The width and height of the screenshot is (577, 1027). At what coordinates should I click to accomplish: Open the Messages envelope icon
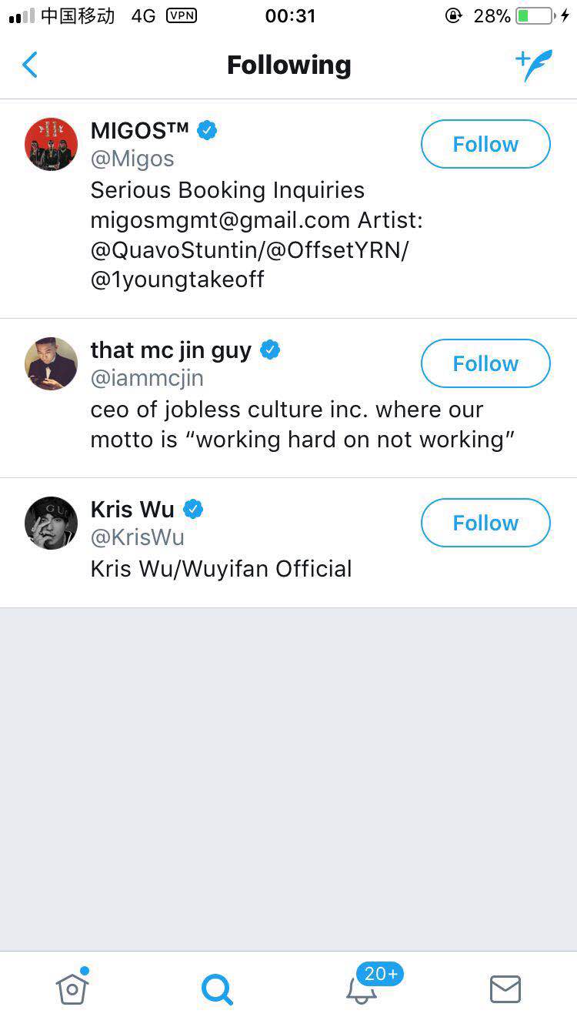(505, 989)
